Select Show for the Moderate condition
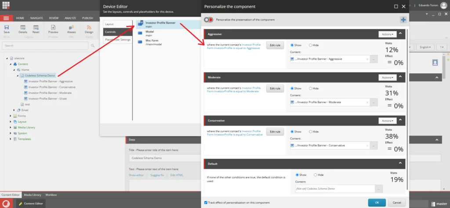Viewport: 450px width, 208px height. pyautogui.click(x=292, y=88)
